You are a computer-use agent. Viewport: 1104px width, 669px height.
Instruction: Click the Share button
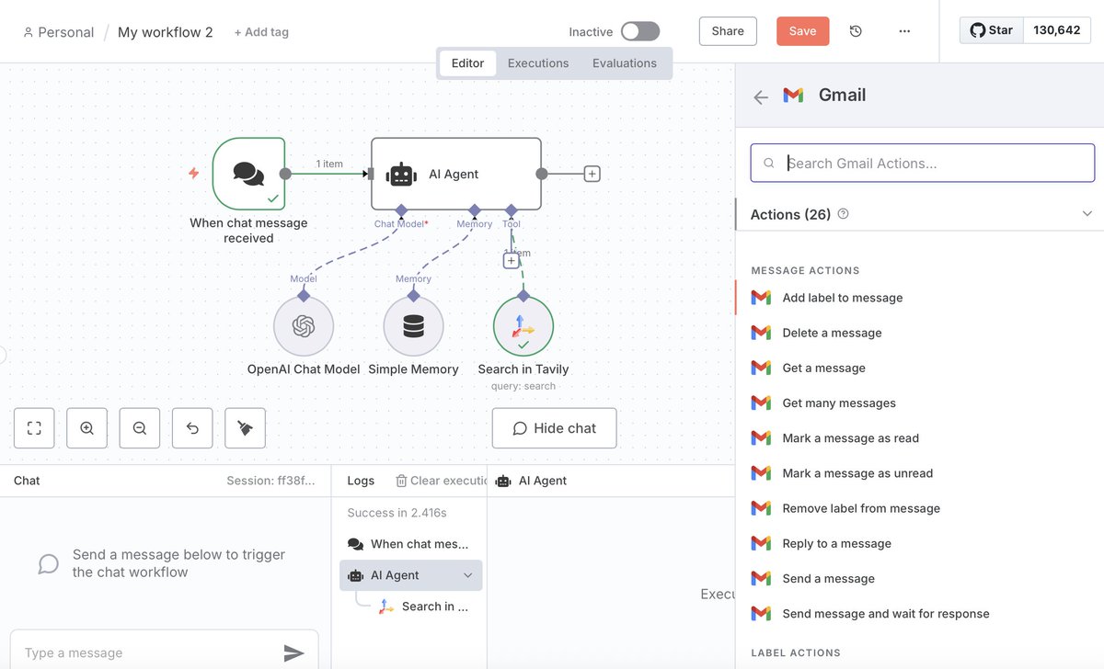click(x=728, y=31)
